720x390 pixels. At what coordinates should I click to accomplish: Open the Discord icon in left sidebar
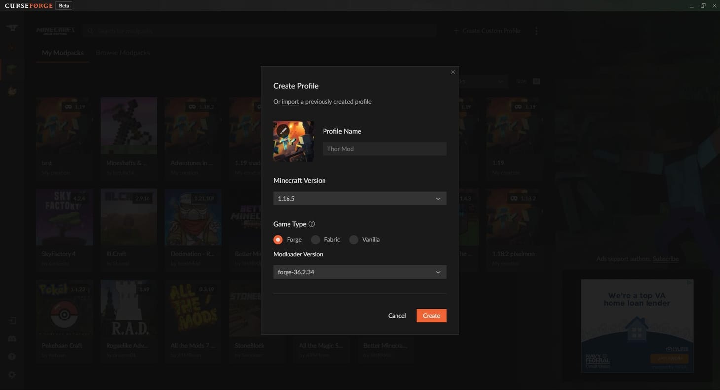(12, 339)
